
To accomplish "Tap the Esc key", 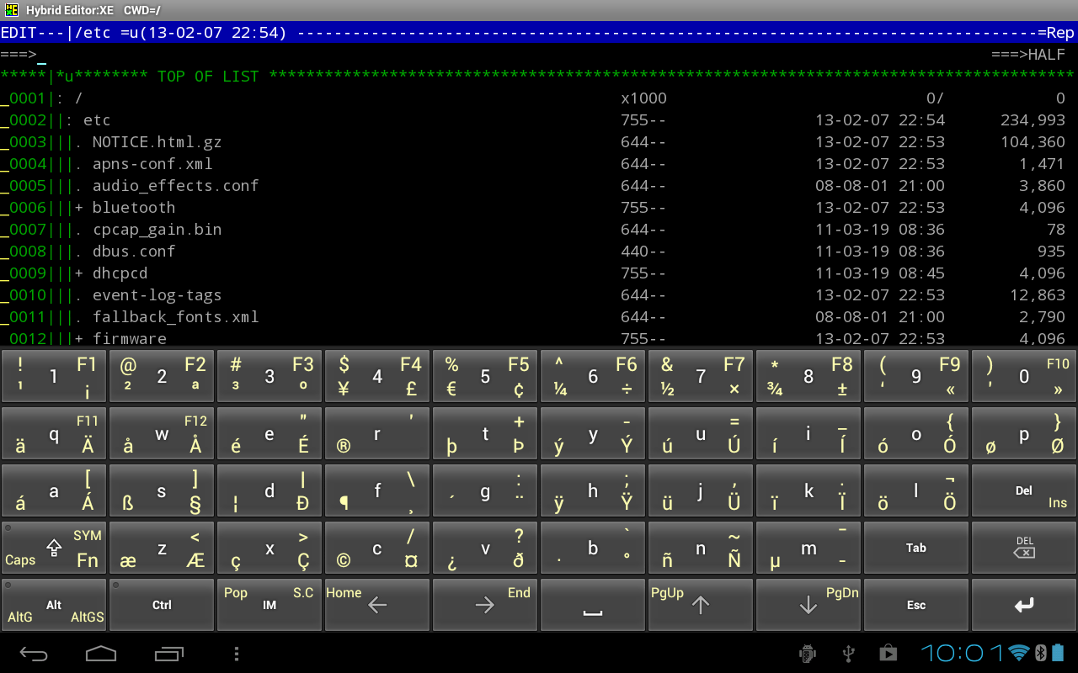I will pos(916,605).
